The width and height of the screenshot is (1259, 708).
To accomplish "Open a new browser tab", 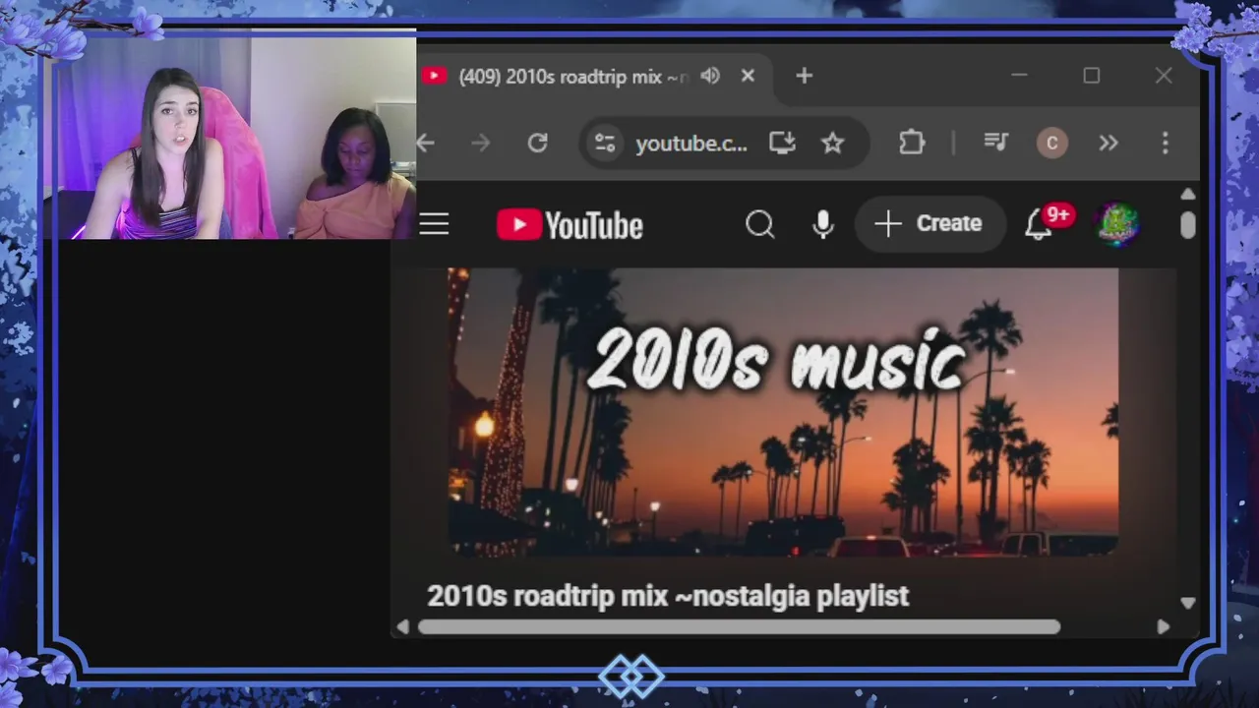I will tap(804, 76).
